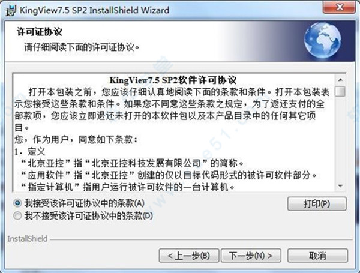Click the 您，作为用户，同意如下条款 line
The height and width of the screenshot is (273, 360).
pos(76,139)
